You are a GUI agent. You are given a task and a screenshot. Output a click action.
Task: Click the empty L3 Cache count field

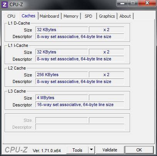pos(107,98)
